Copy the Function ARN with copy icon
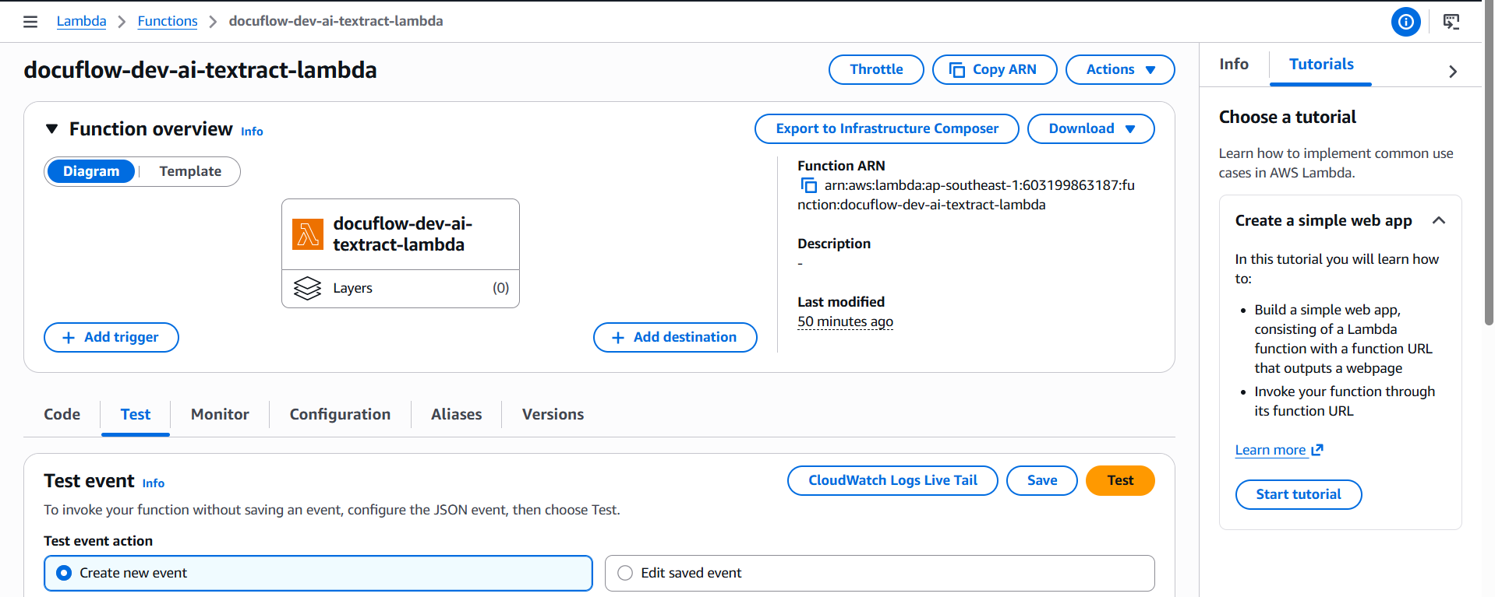The width and height of the screenshot is (1495, 597). tap(809, 185)
